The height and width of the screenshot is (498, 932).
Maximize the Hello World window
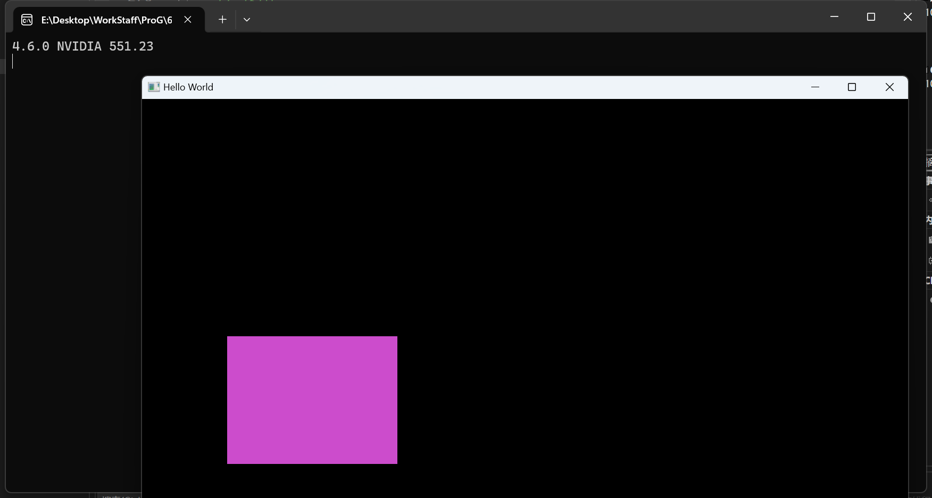coord(852,87)
